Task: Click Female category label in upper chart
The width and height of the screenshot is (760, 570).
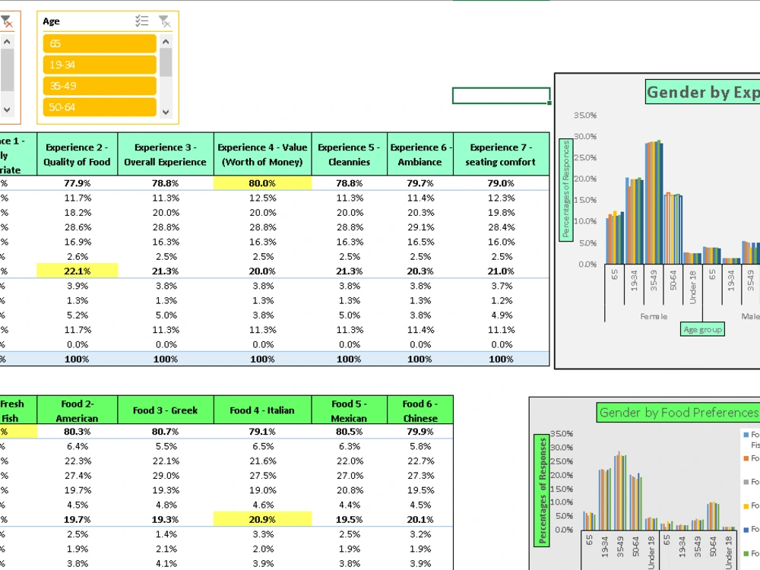Action: (x=654, y=316)
